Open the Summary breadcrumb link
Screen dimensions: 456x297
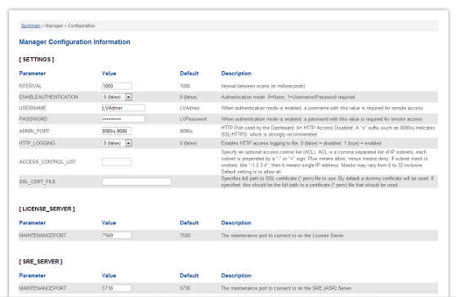click(x=31, y=25)
